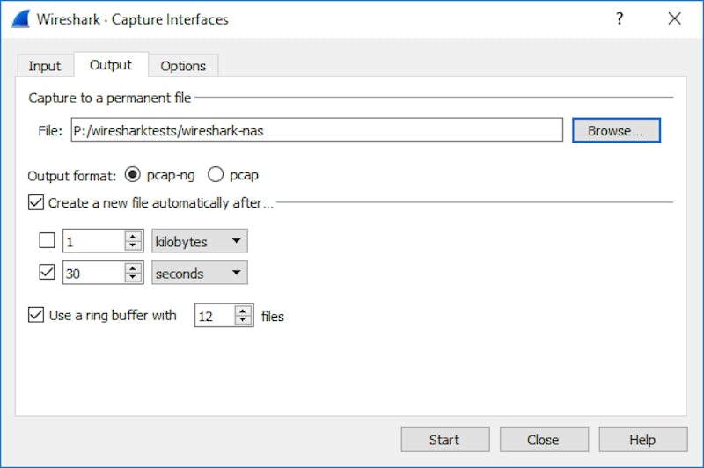
Task: Uncheck Use a ring buffer option
Action: click(x=36, y=315)
